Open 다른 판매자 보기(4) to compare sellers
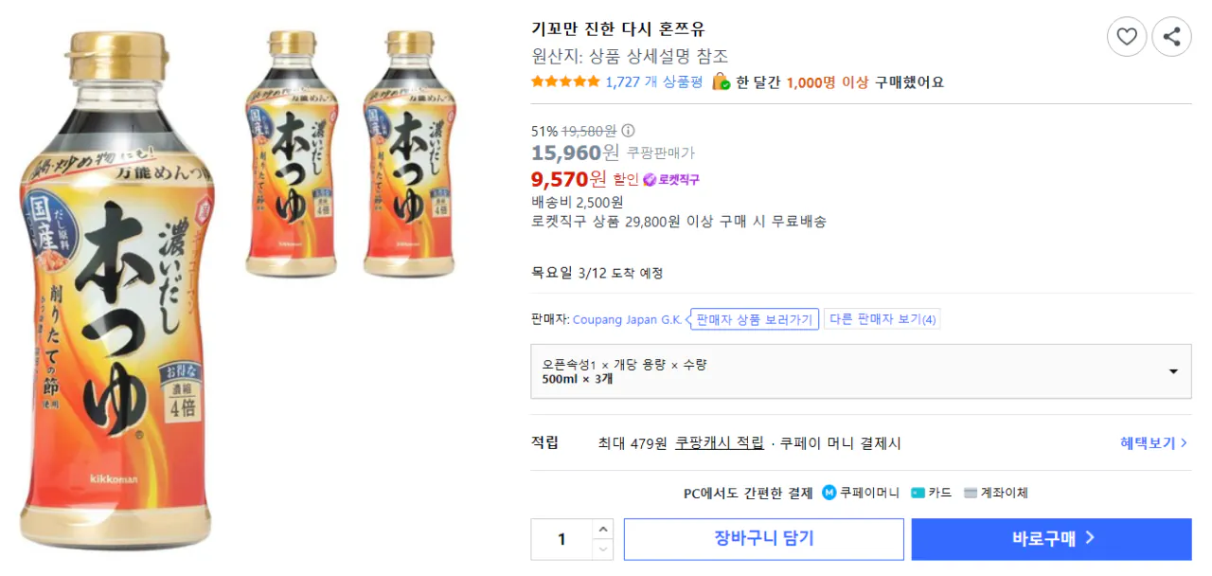The height and width of the screenshot is (576, 1212). coord(882,319)
